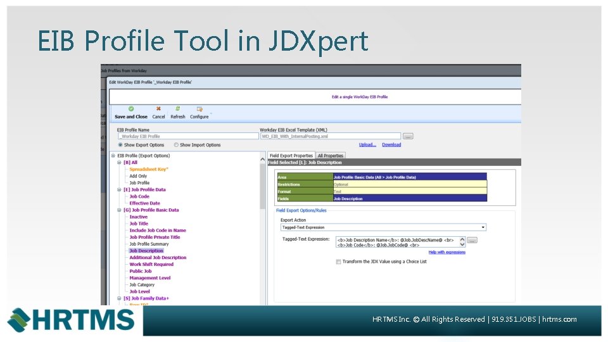Screen dimensions: 608x342
Task: Select the Job Profile tree item
Action: coord(139,183)
